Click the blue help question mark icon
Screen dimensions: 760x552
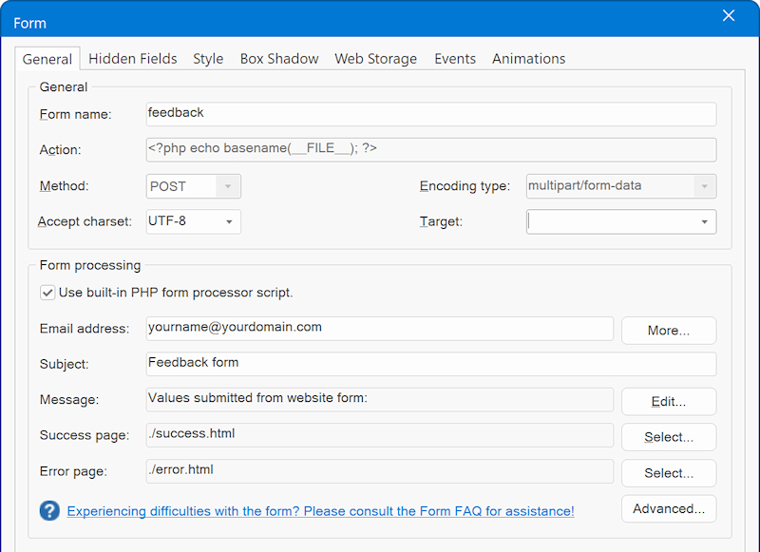[x=49, y=511]
